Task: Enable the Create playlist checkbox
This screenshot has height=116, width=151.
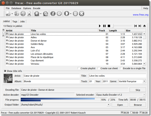Action: [79, 68]
